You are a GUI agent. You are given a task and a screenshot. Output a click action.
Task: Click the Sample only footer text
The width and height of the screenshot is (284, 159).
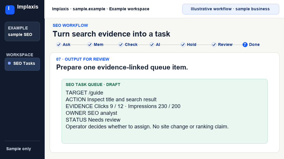point(18,149)
